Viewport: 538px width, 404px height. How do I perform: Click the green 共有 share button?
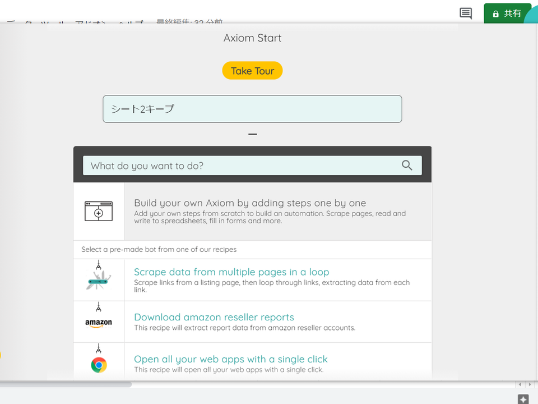508,13
